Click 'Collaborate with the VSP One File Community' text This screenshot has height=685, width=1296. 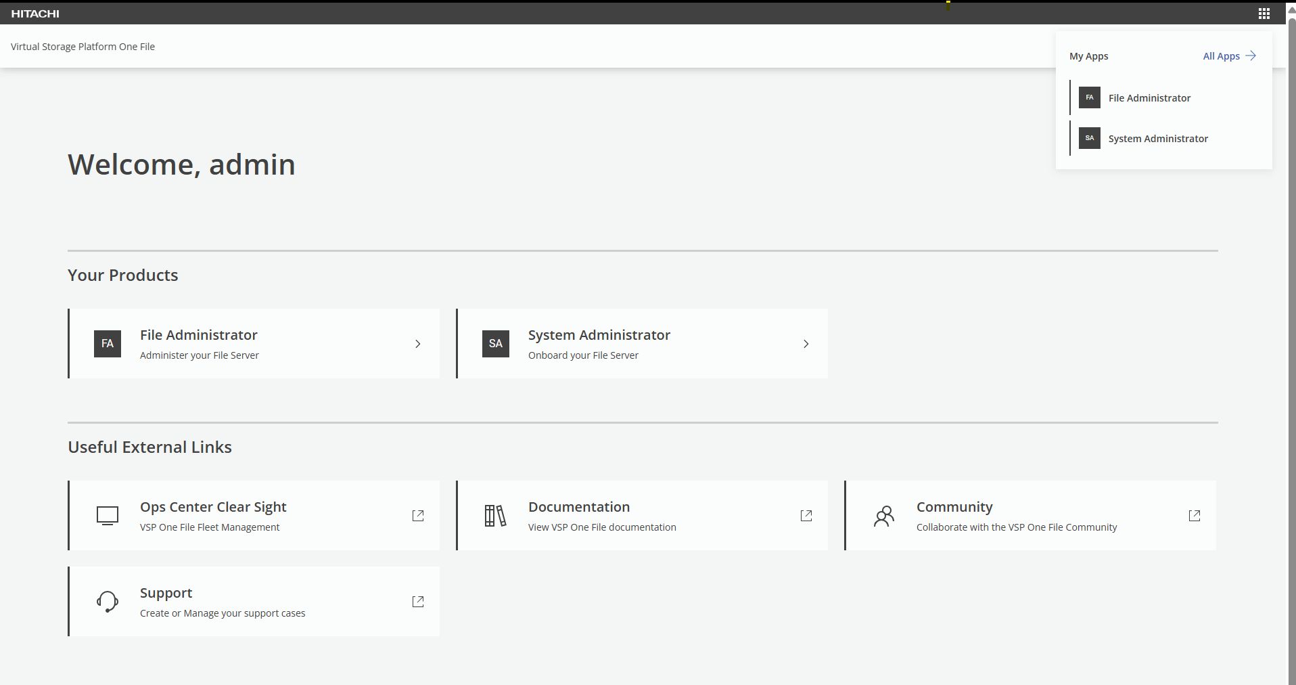pyautogui.click(x=1017, y=527)
